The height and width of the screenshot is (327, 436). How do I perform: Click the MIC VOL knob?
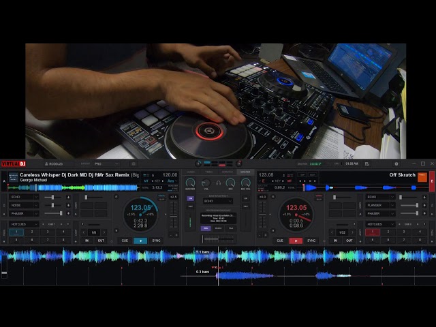coord(245,183)
